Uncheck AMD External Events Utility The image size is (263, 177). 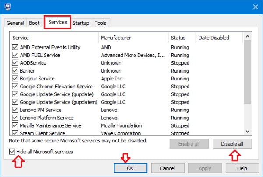point(15,47)
